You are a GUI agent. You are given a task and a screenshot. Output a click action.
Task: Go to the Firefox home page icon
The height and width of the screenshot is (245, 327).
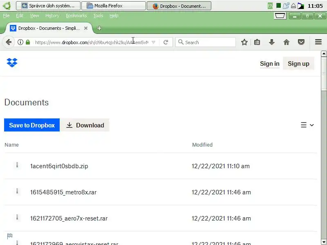click(x=287, y=42)
